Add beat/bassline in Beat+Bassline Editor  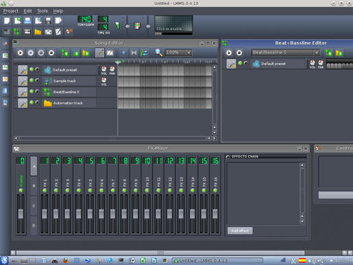[329, 53]
